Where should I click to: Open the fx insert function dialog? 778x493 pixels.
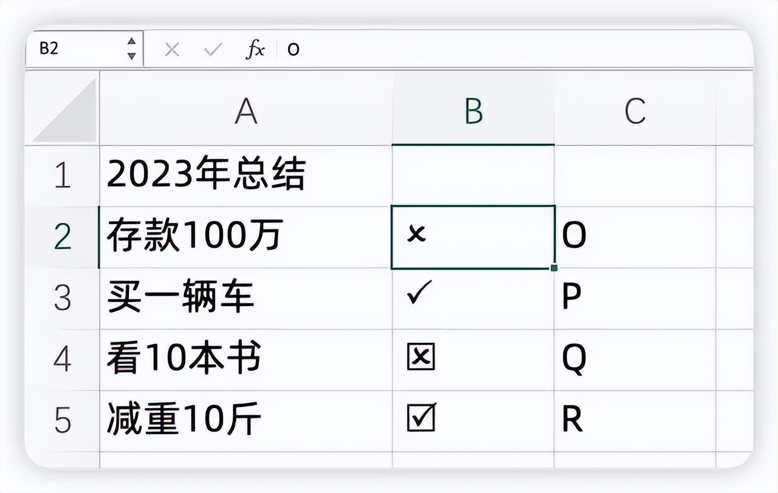(255, 50)
